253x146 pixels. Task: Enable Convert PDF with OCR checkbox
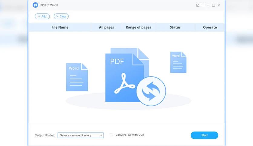(x=111, y=135)
